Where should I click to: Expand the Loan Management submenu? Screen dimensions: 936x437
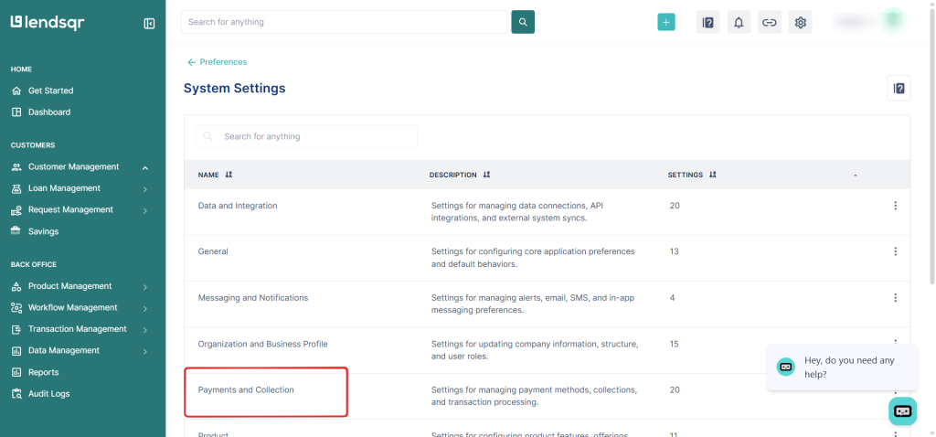[x=145, y=189]
